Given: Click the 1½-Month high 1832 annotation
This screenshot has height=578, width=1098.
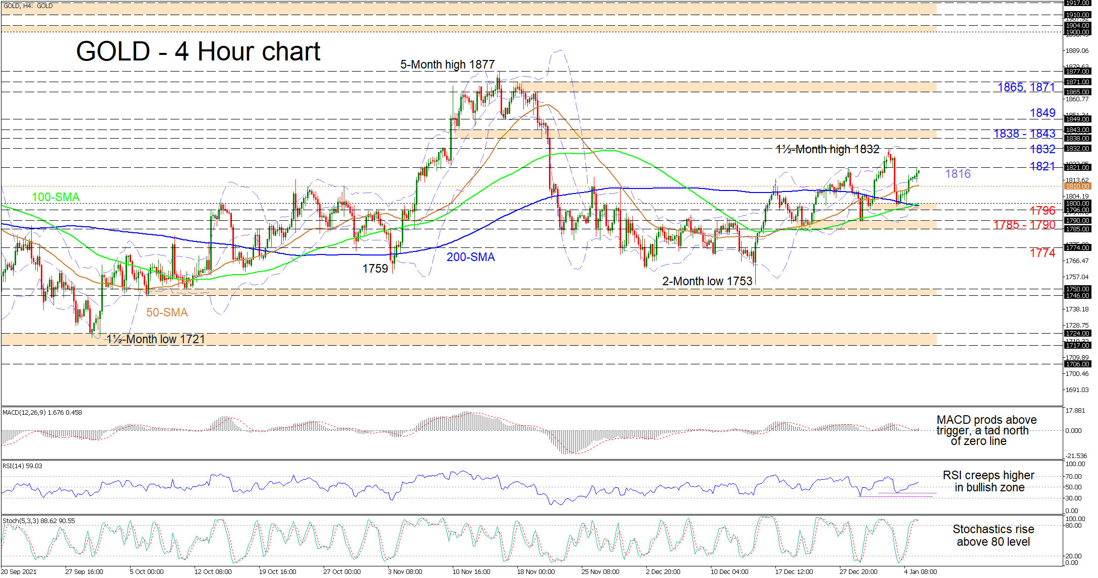Looking at the screenshot, I should pyautogui.click(x=827, y=149).
